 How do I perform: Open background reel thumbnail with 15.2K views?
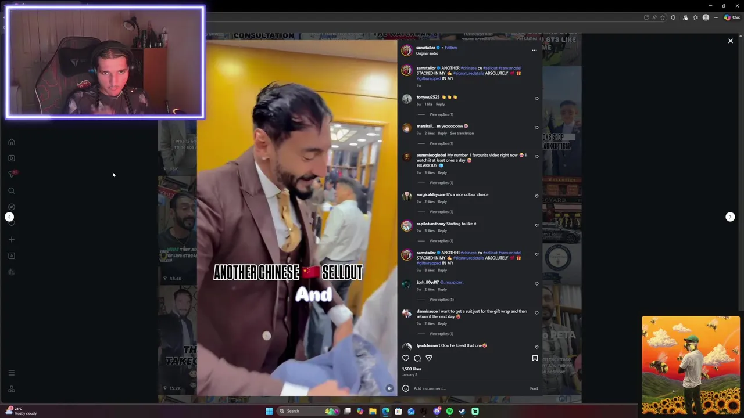point(177,340)
